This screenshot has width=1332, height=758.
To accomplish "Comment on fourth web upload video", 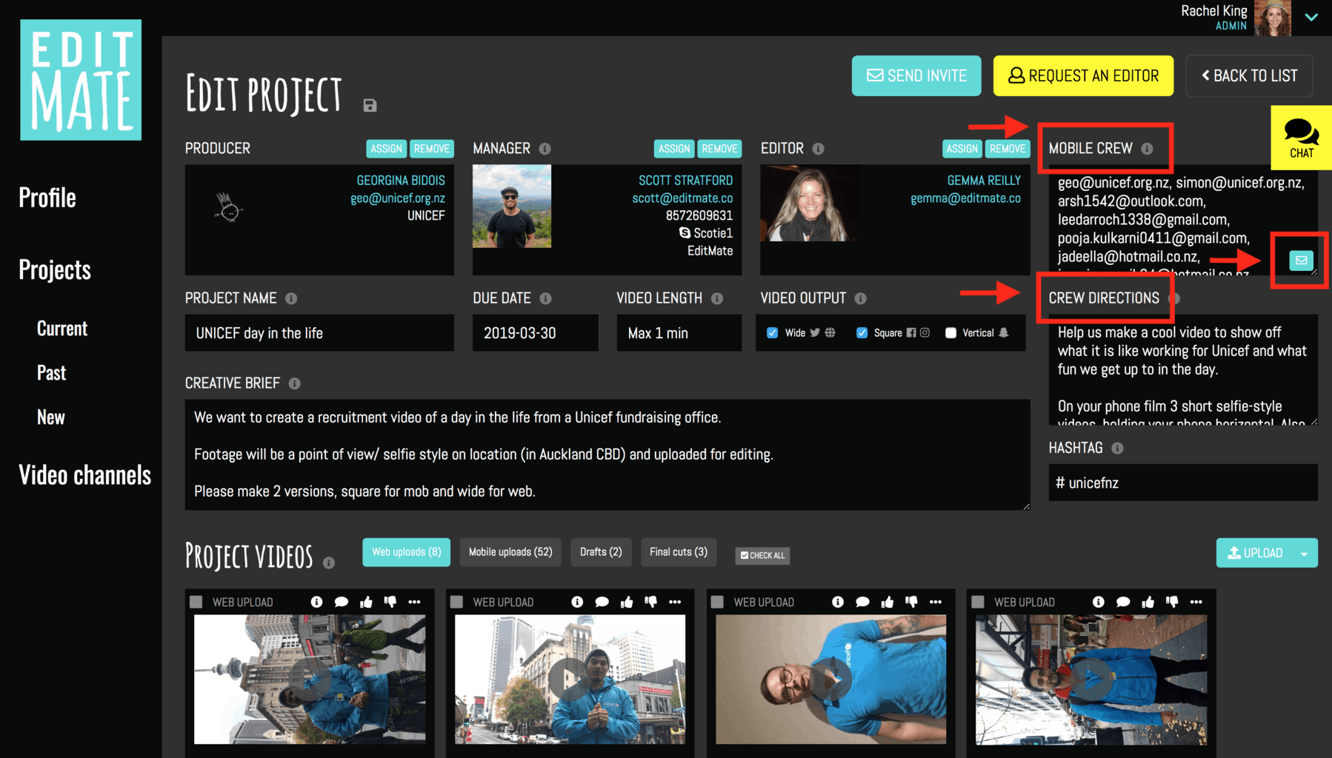I will coord(1122,602).
